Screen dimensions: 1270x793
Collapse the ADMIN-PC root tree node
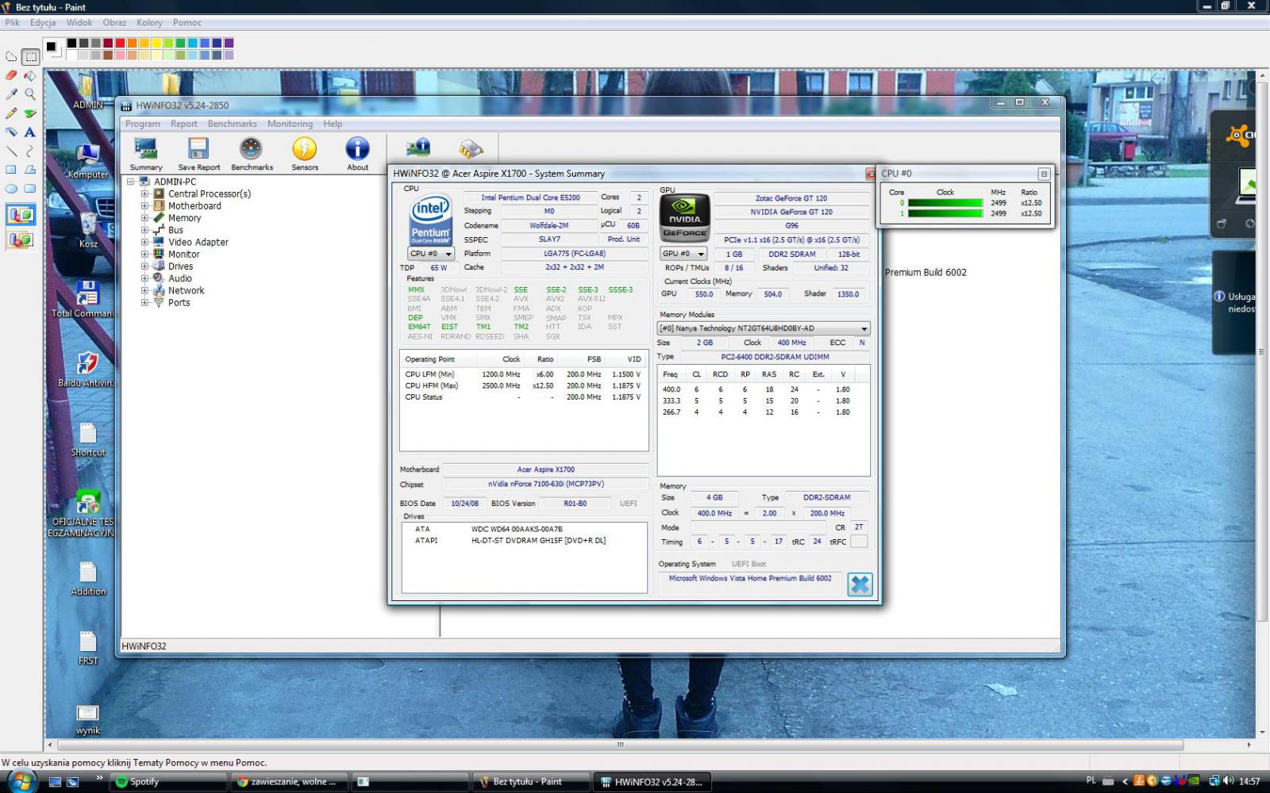pos(131,182)
